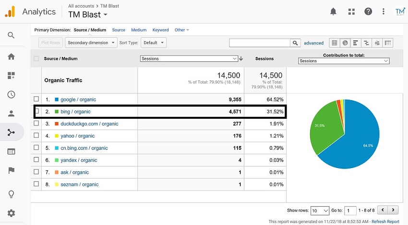Switch to pie chart percentage view

pos(345,43)
